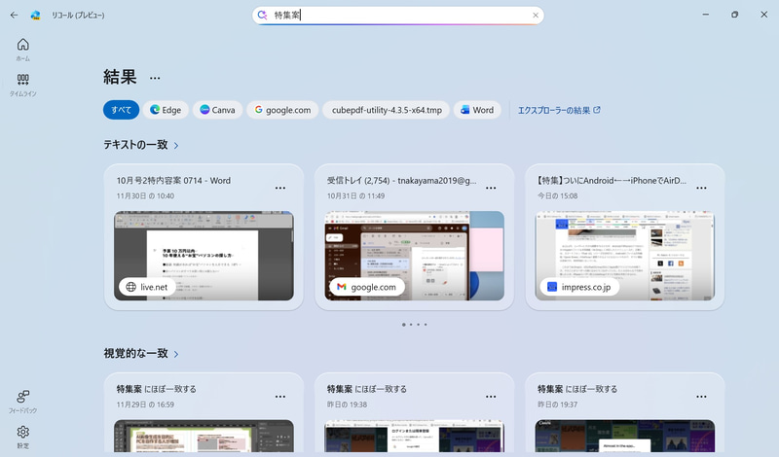This screenshot has width=779, height=457.
Task: Maximize the Recall window
Action: pos(735,15)
